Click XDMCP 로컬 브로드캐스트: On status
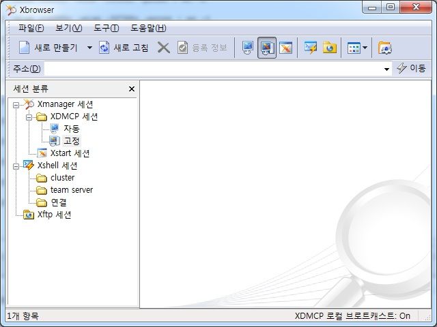Image resolution: width=437 pixels, height=327 pixels. pos(352,316)
